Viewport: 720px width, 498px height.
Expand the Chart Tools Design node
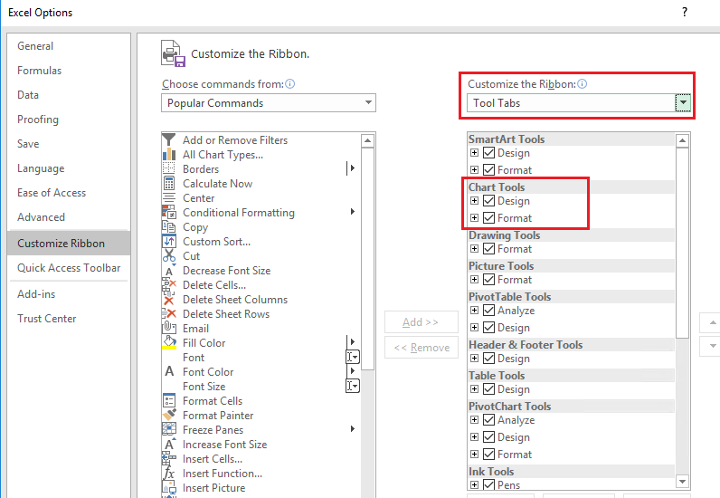(x=474, y=200)
